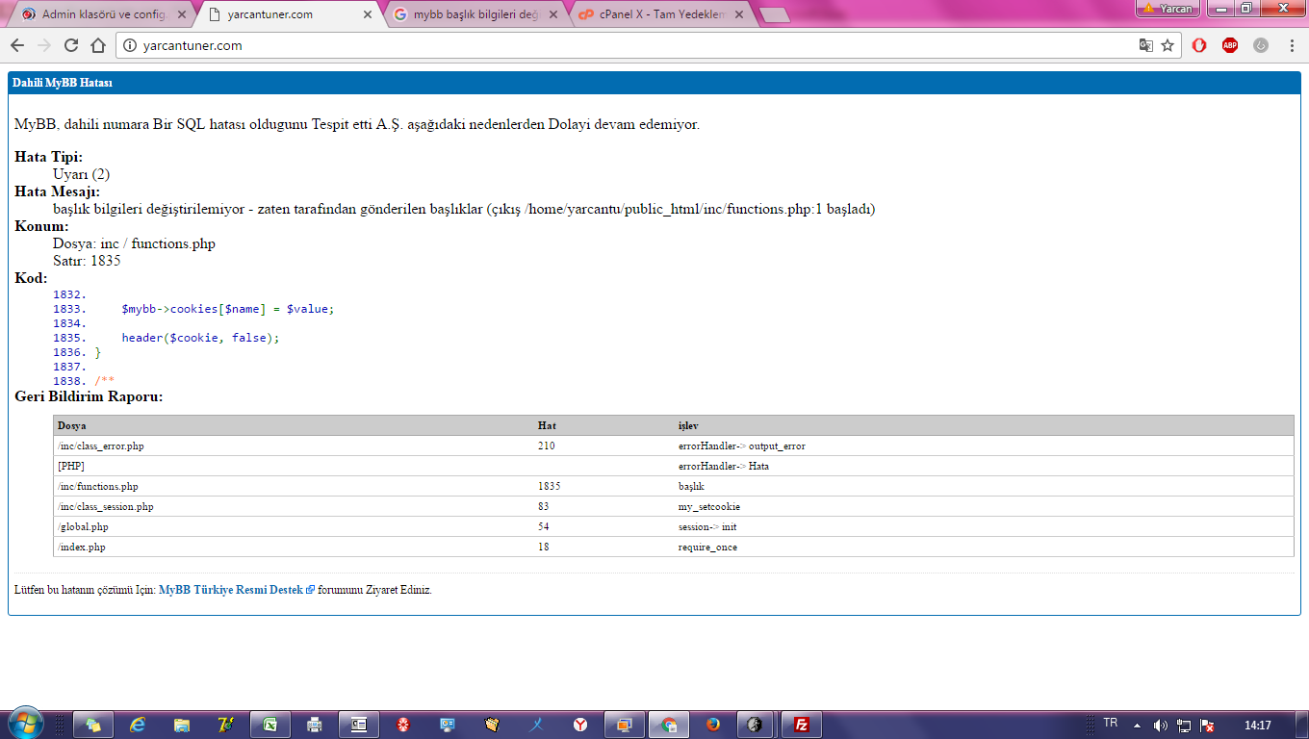Click the require_once cell
This screenshot has height=739, width=1309.
click(x=984, y=547)
